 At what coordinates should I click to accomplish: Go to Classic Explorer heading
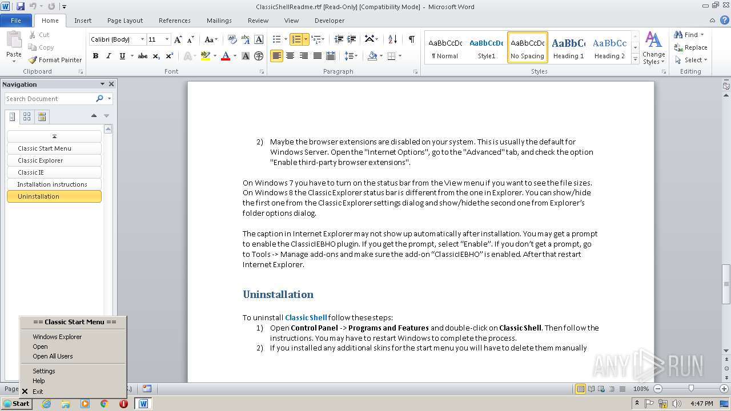coord(54,160)
